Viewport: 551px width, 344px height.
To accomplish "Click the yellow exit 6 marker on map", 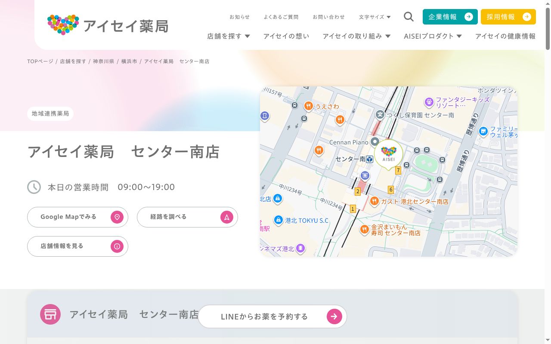I will tap(391, 190).
